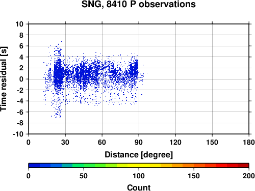The width and height of the screenshot is (255, 191).
Task: Click the y-axis tick value 6
Action: 21,46
